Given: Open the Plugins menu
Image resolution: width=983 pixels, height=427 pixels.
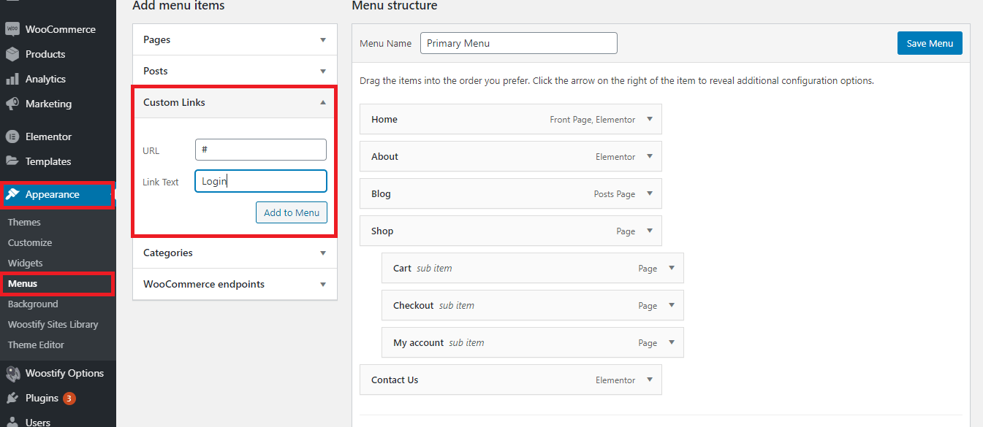Looking at the screenshot, I should pos(42,398).
